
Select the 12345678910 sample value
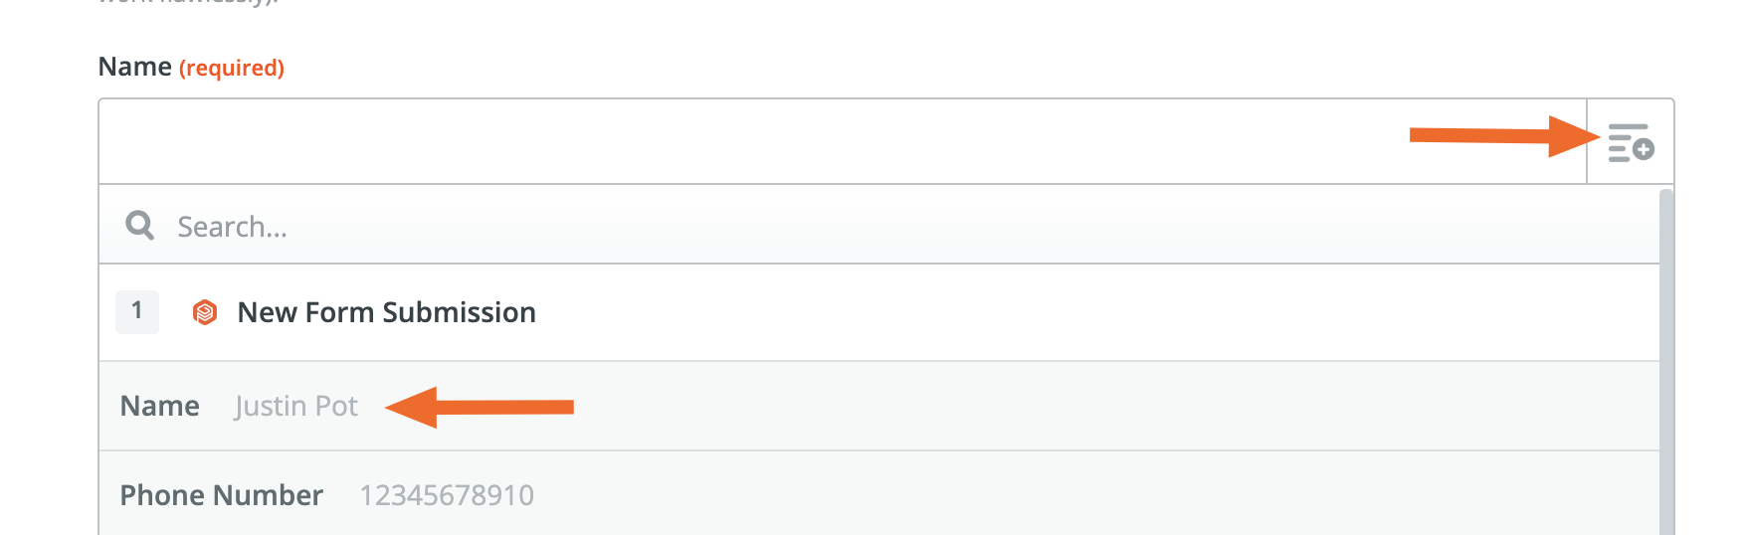pos(447,495)
